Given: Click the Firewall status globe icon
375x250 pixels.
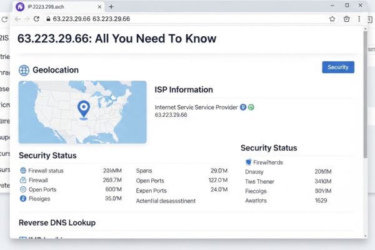Looking at the screenshot, I should [24, 171].
